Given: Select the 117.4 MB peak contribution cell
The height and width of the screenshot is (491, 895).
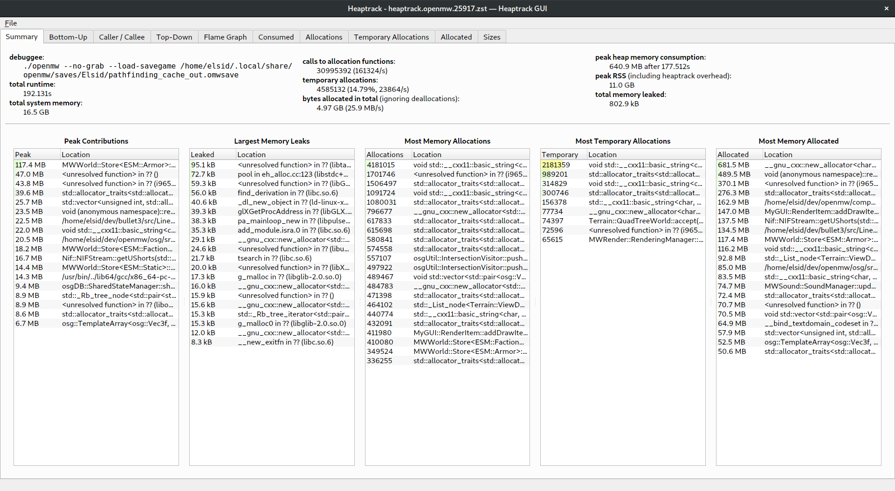Looking at the screenshot, I should (x=37, y=165).
